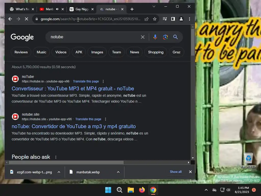Open the manbatak.webp downloaded file
Image resolution: width=261 pixels, height=196 pixels.
coord(88,172)
